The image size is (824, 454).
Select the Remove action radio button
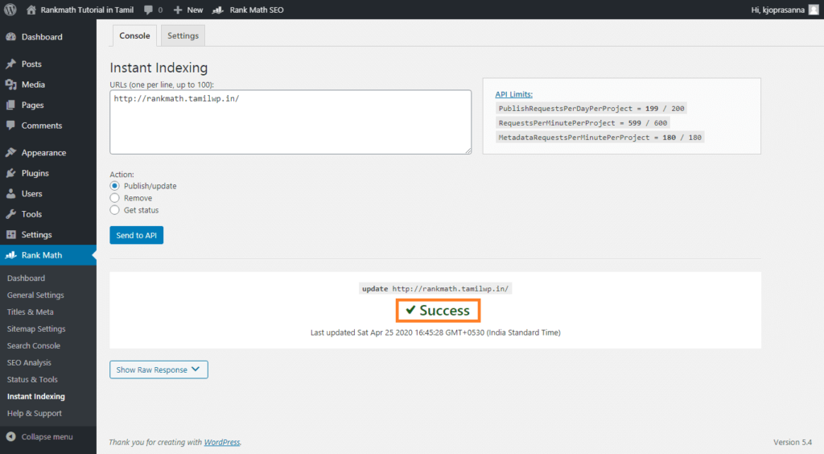114,198
